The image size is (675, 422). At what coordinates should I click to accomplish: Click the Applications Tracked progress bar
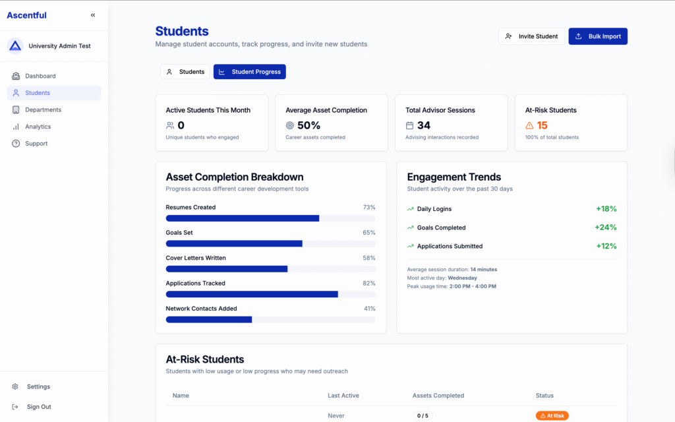270,294
